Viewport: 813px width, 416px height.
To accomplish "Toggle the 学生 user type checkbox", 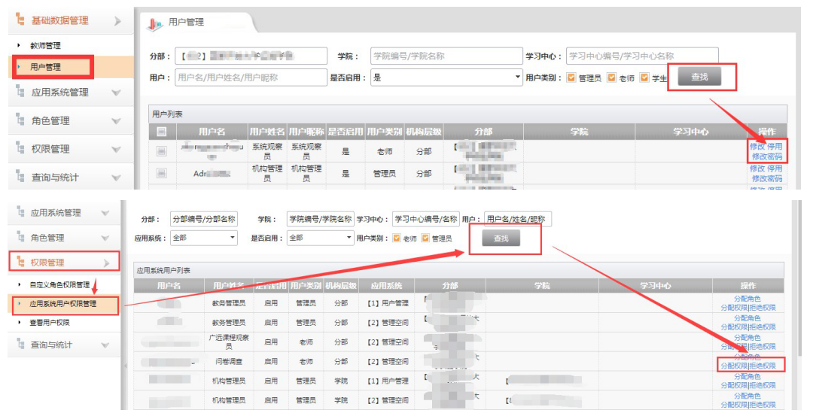I will point(644,77).
